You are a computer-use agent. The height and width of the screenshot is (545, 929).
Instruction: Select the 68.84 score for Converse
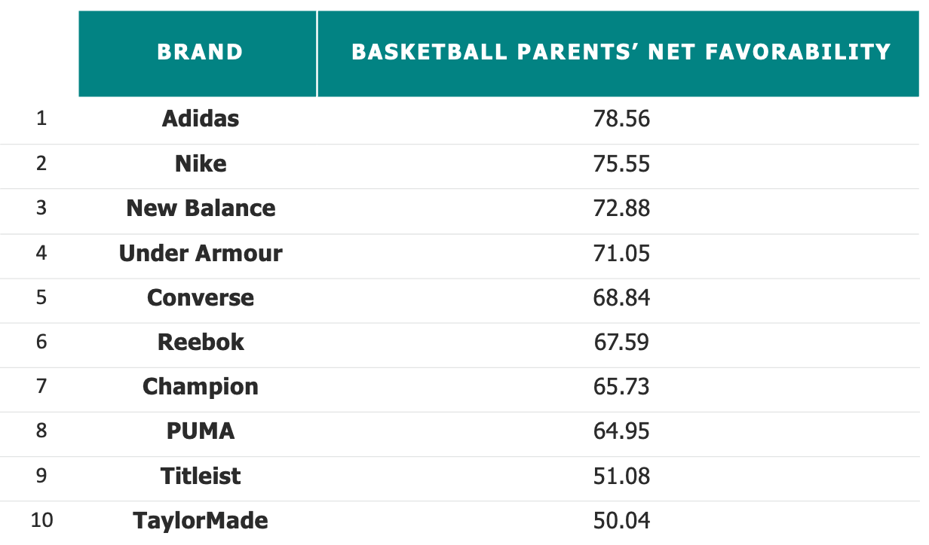[621, 298]
